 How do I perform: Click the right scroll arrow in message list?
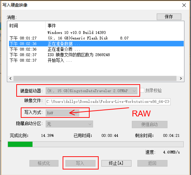(181, 78)
